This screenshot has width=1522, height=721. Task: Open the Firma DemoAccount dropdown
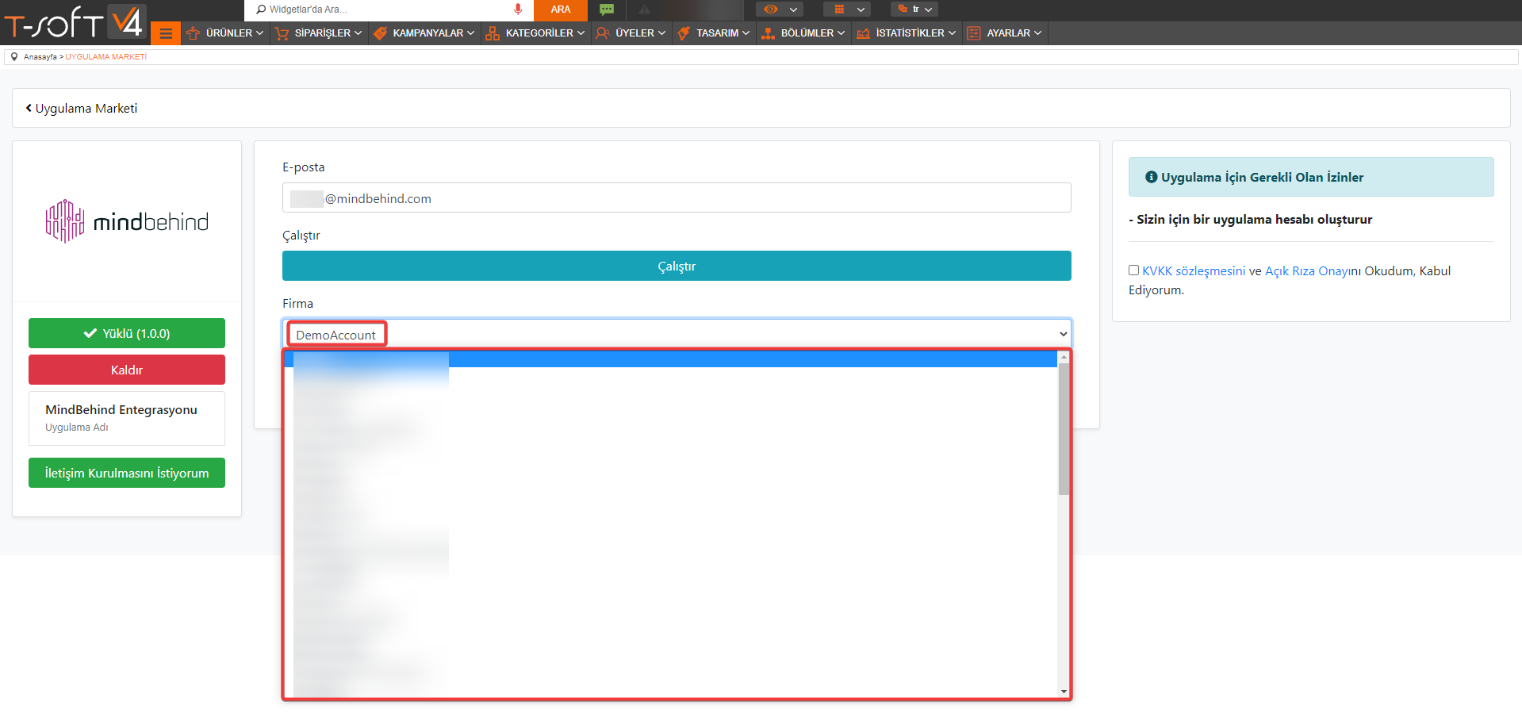click(677, 334)
